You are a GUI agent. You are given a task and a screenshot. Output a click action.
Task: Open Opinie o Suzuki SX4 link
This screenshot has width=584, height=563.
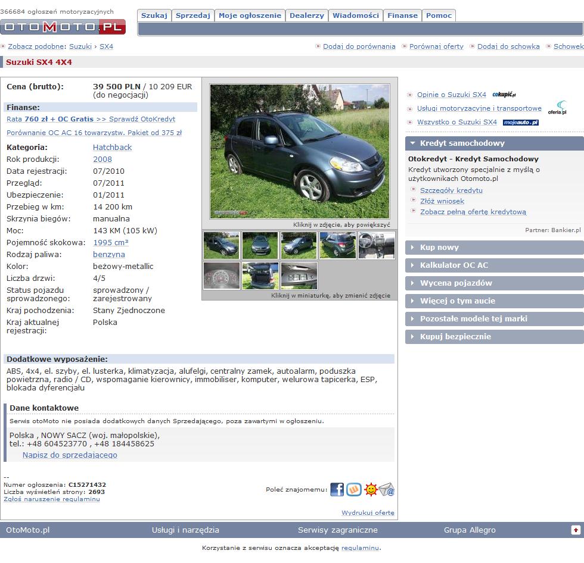click(x=452, y=95)
